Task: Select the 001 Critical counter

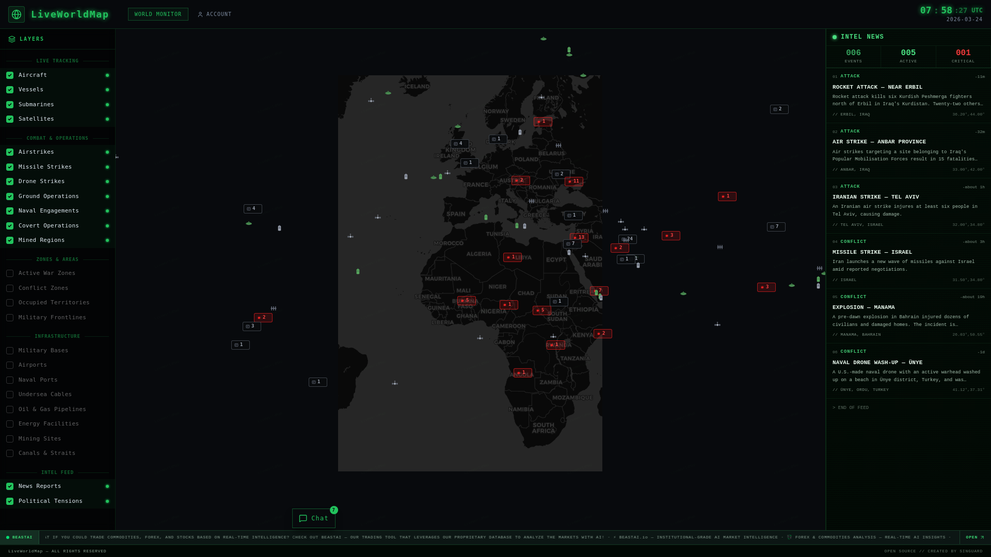Action: coord(963,56)
